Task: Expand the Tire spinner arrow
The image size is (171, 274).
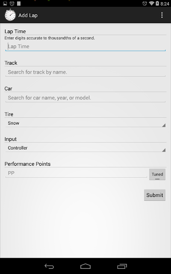Action: click(x=163, y=125)
